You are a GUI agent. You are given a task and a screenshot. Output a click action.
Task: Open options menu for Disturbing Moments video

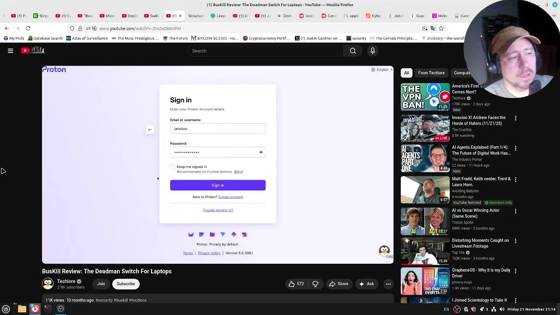pos(515,241)
